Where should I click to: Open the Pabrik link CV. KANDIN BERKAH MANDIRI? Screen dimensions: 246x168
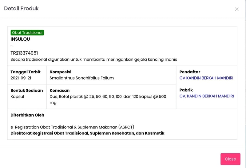tap(206, 96)
